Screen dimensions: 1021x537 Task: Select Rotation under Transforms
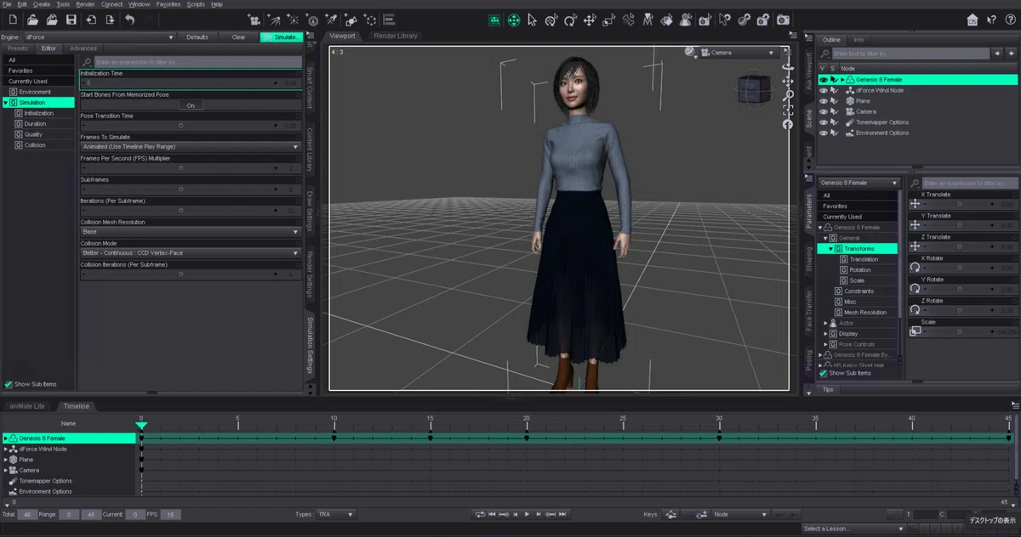(859, 270)
